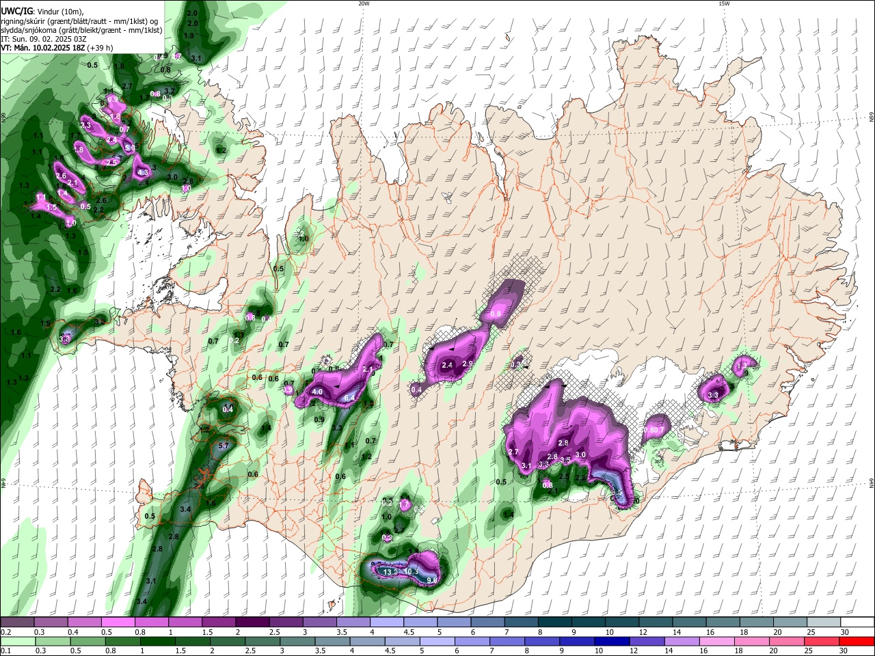Click the white 30 swatch in snow legend
Viewport: 875px width, 656px height.
pos(858,622)
